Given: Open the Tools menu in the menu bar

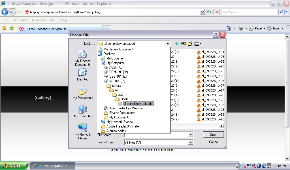Looking at the screenshot, I should [53, 20].
